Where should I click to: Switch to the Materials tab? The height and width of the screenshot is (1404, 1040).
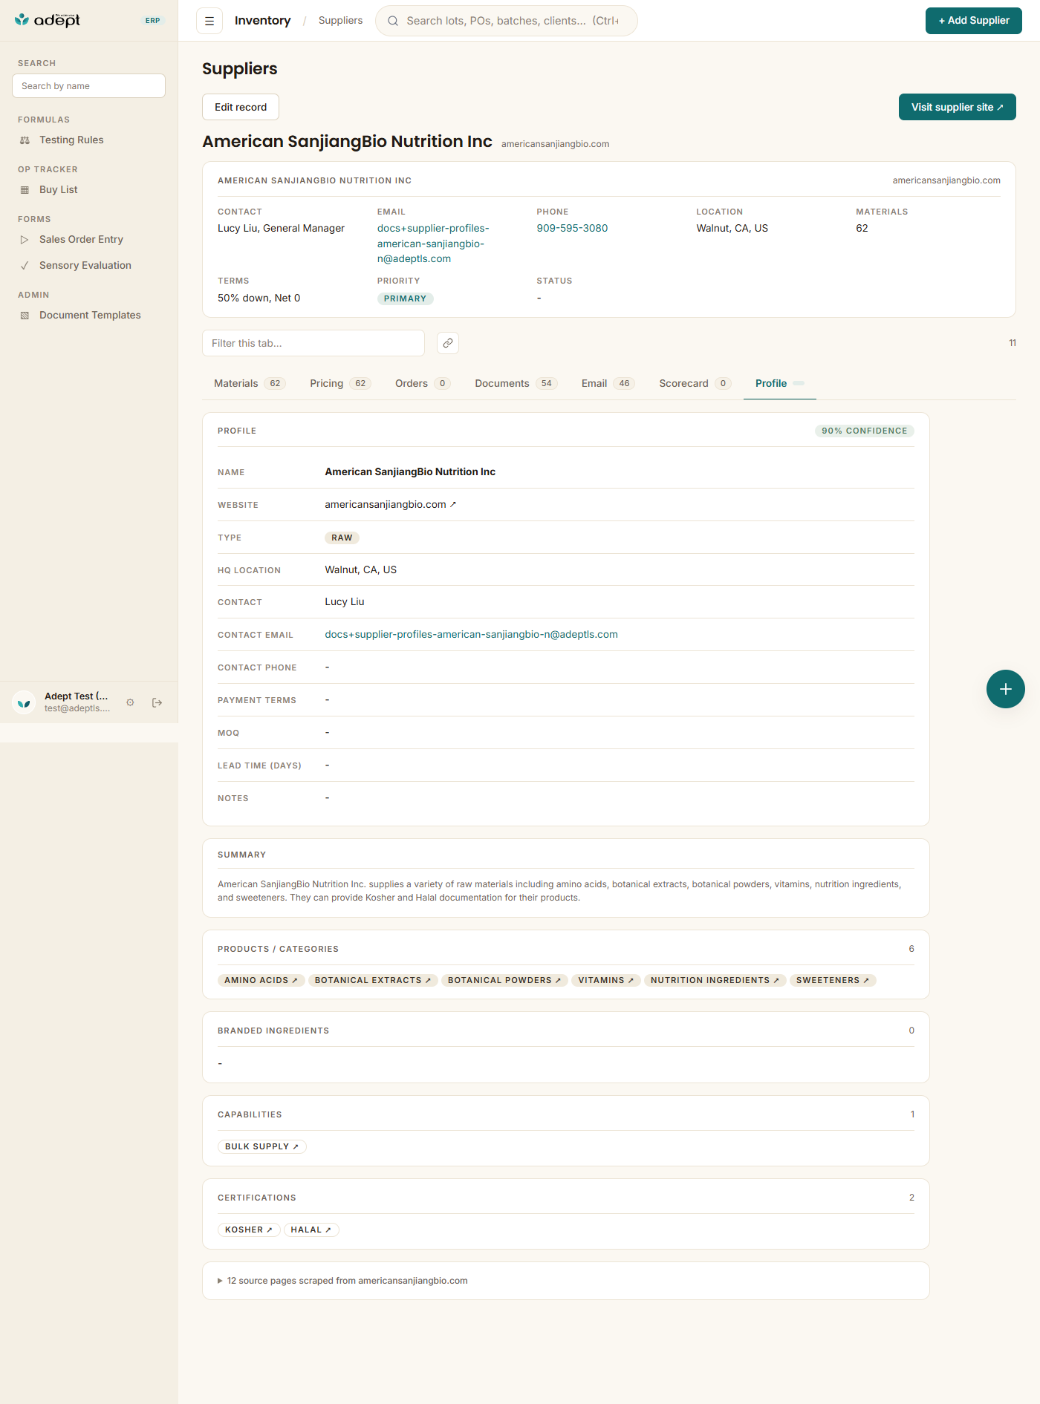[250, 383]
